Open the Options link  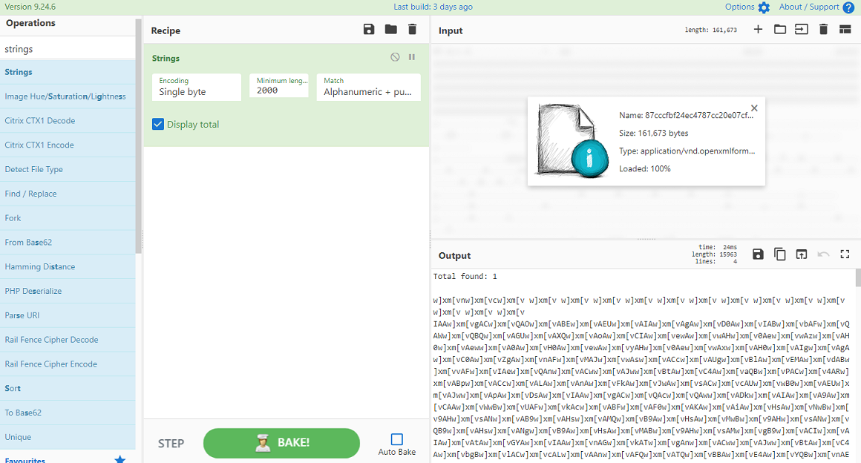click(x=740, y=7)
